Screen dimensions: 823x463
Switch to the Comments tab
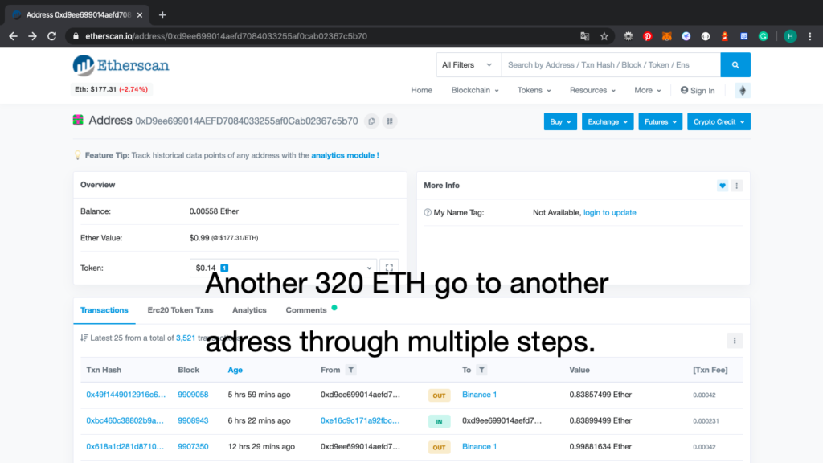pyautogui.click(x=306, y=310)
